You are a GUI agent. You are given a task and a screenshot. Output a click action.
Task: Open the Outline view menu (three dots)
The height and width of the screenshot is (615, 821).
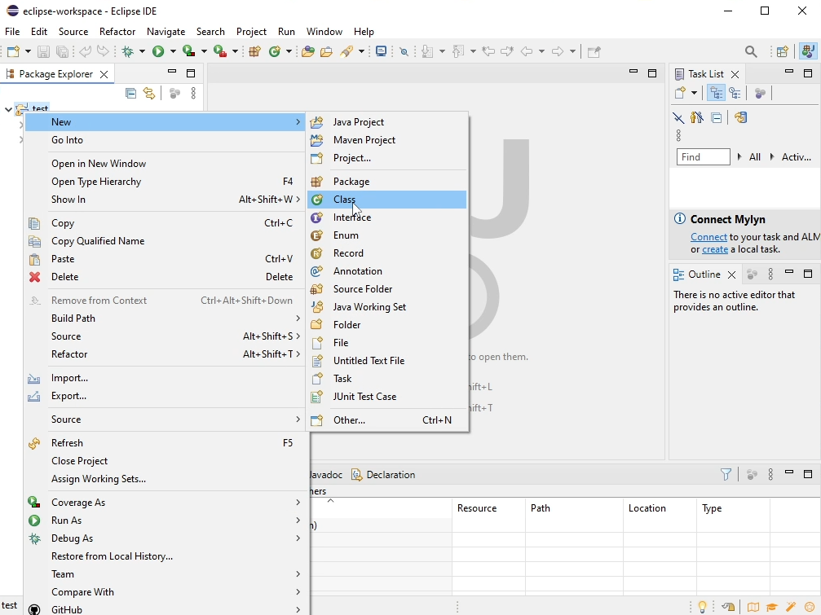pos(770,274)
